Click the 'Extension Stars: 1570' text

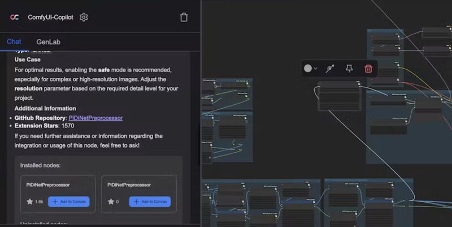pos(45,126)
